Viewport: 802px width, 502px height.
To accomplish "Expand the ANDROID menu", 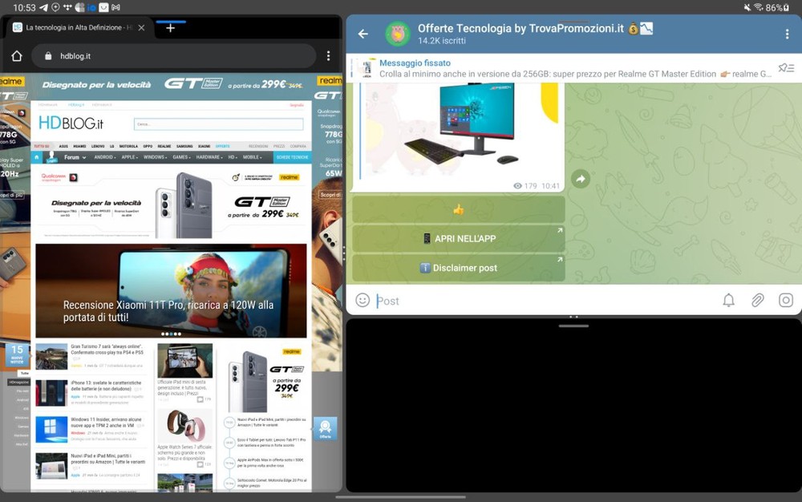I will [105, 157].
